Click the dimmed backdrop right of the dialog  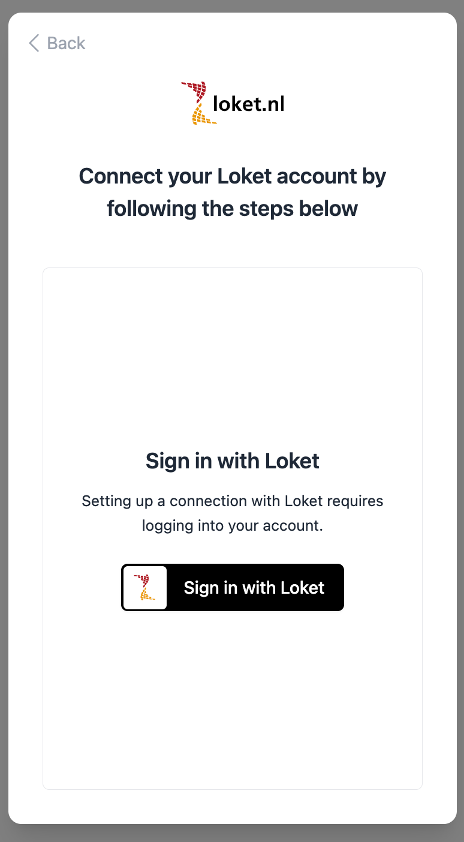(460, 420)
